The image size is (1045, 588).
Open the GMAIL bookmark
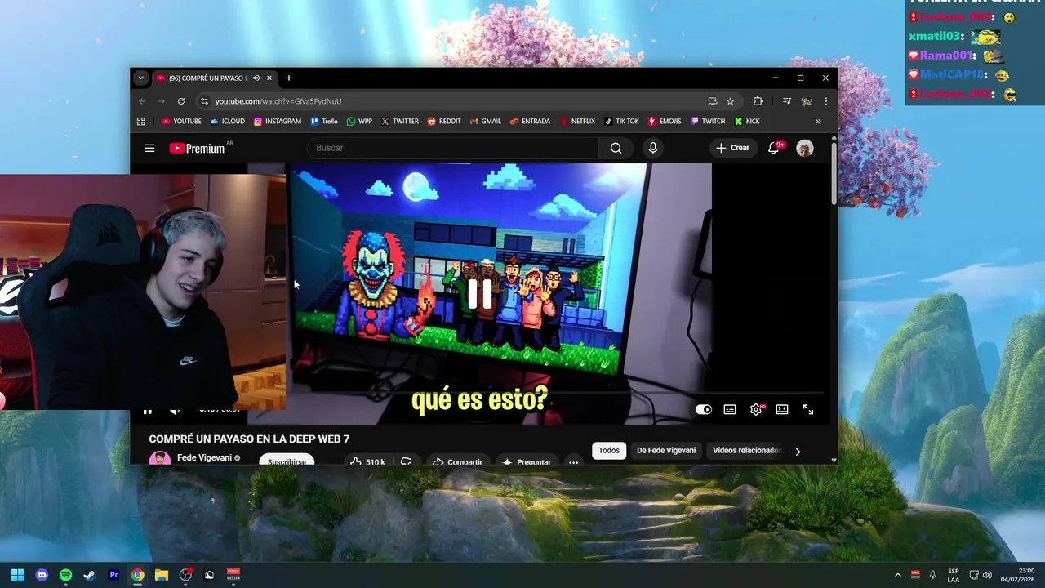tap(485, 122)
